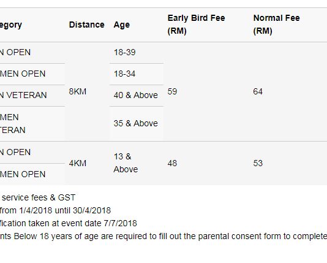Click the 18-39 age cell
The height and width of the screenshot is (263, 327).
[x=124, y=52]
